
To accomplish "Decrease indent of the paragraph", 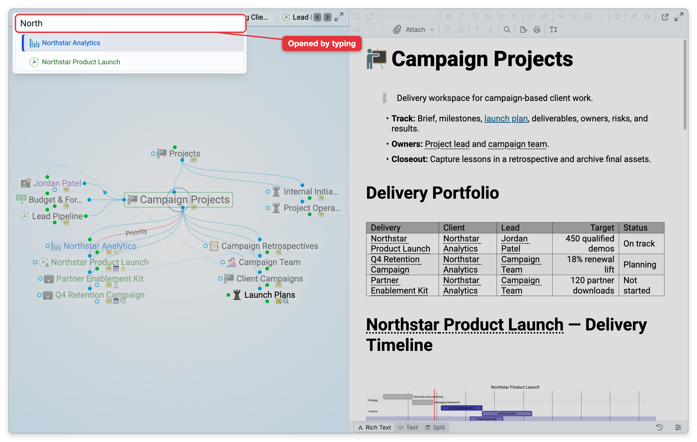I will click(448, 29).
